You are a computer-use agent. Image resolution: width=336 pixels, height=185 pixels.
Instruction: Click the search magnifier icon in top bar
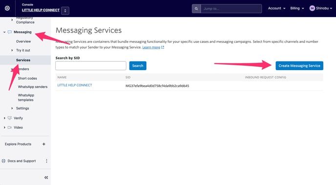pyautogui.click(x=196, y=9)
